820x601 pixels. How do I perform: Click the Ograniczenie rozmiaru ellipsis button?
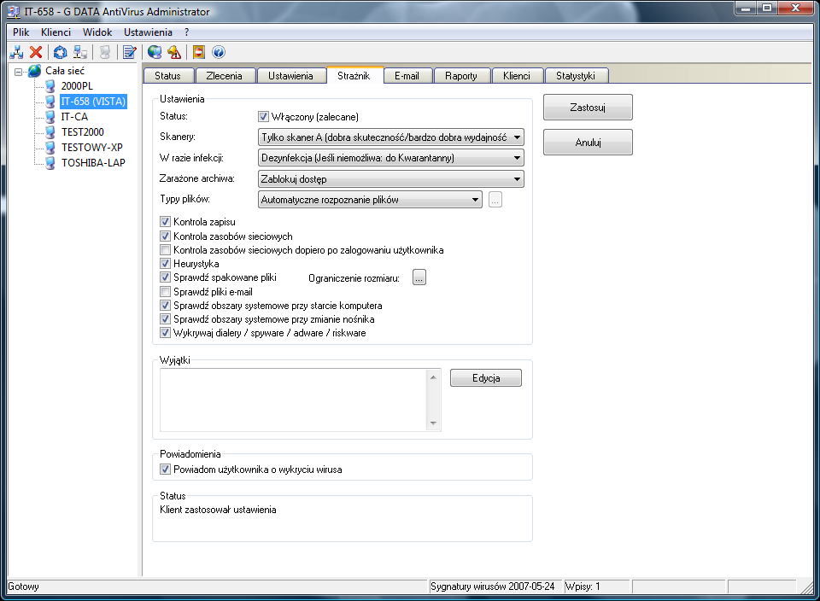tap(419, 277)
